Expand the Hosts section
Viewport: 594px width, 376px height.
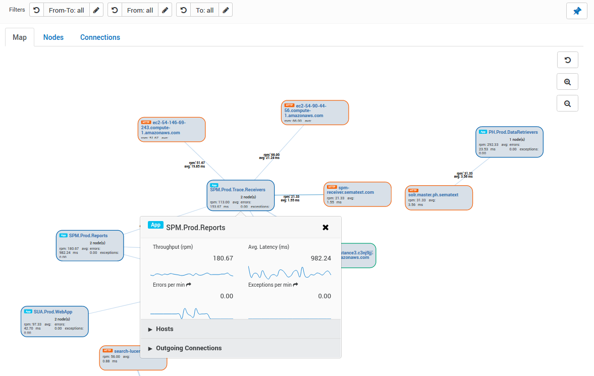241,329
